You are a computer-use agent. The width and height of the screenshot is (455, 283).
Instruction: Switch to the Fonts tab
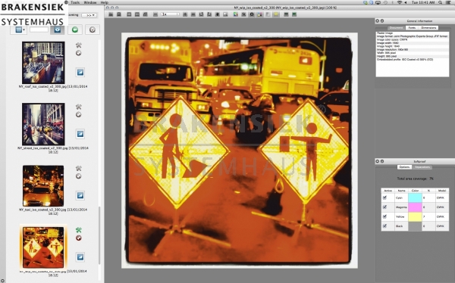pos(412,28)
